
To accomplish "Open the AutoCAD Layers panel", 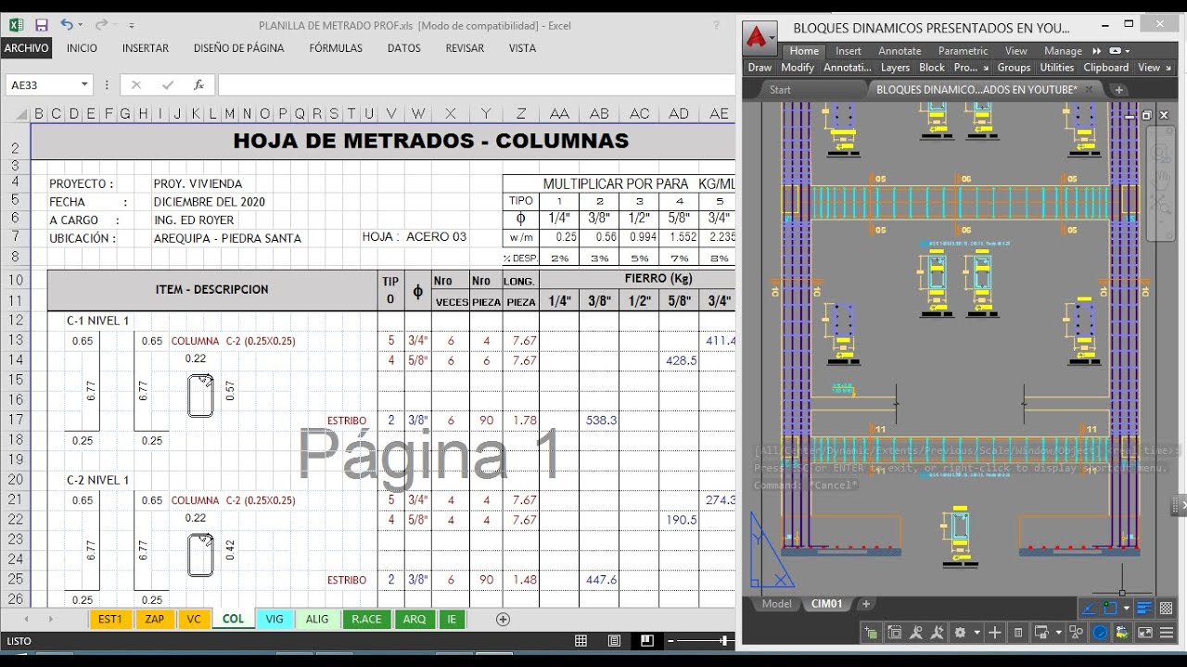I will [895, 68].
